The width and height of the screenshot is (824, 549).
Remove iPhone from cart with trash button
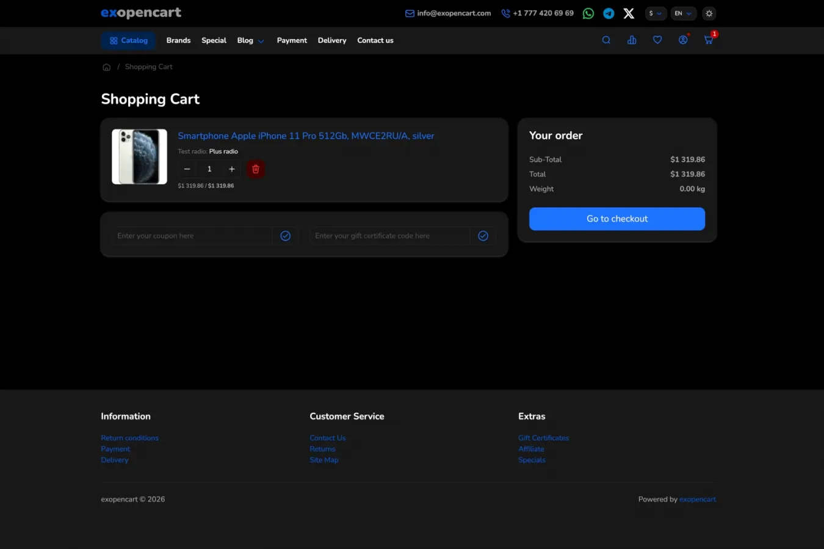(x=256, y=169)
